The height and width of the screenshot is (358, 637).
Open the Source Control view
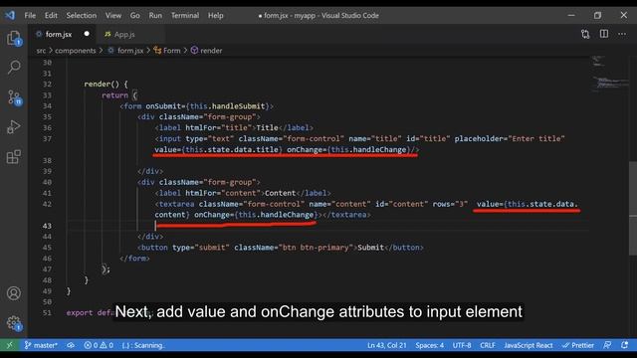14,97
